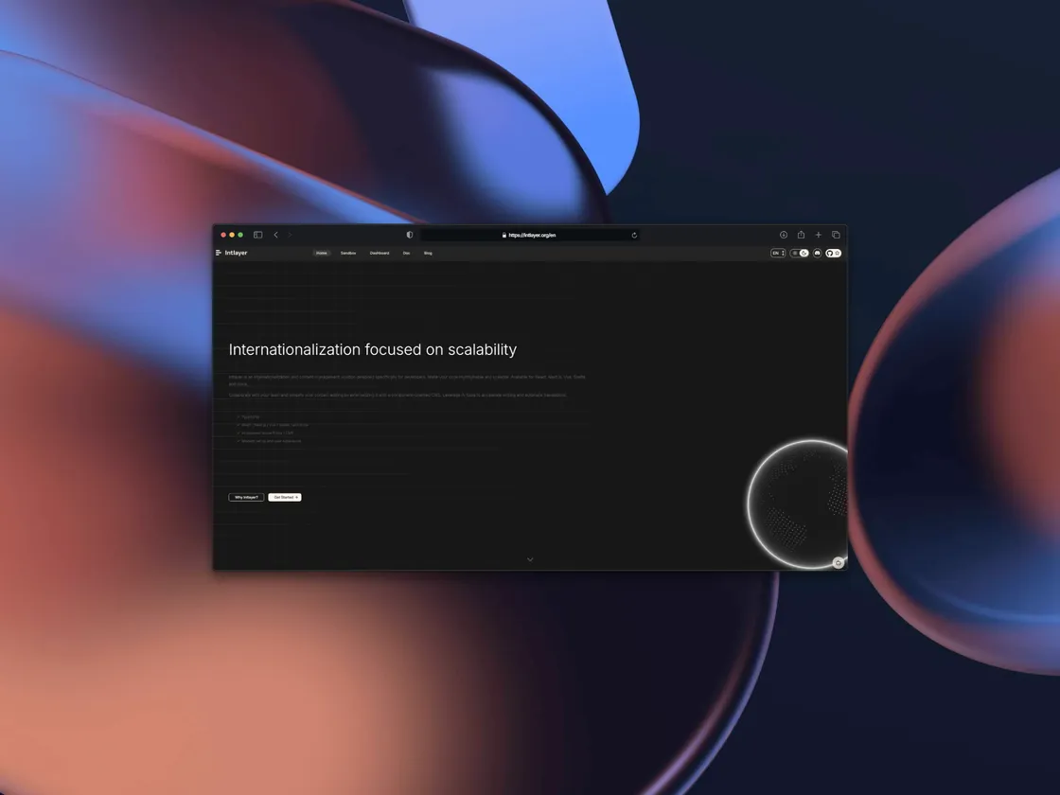Show the tab overview icon

[836, 235]
